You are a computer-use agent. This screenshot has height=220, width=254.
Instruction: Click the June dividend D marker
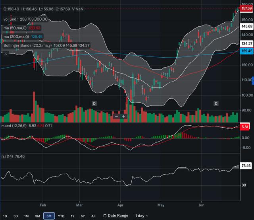pyautogui.click(x=216, y=103)
